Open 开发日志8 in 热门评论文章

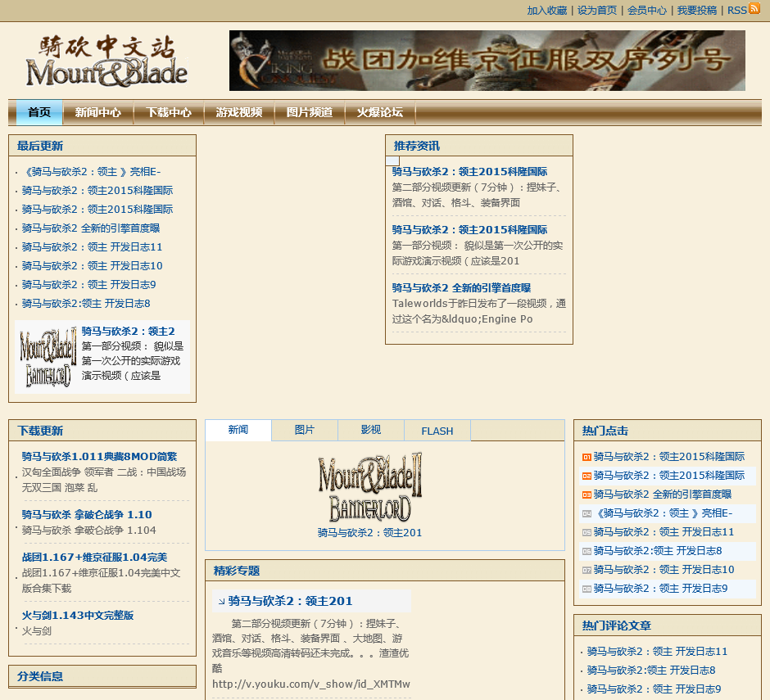coord(651,670)
